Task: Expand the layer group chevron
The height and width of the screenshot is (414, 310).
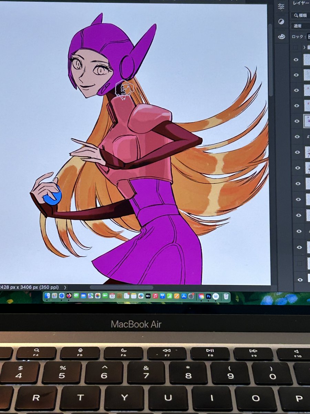Action: [x=304, y=47]
